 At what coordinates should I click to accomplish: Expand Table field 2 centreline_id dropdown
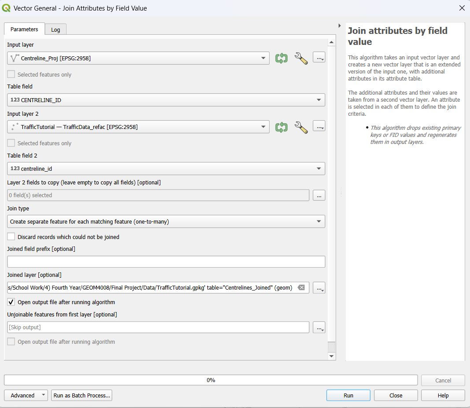click(x=166, y=169)
